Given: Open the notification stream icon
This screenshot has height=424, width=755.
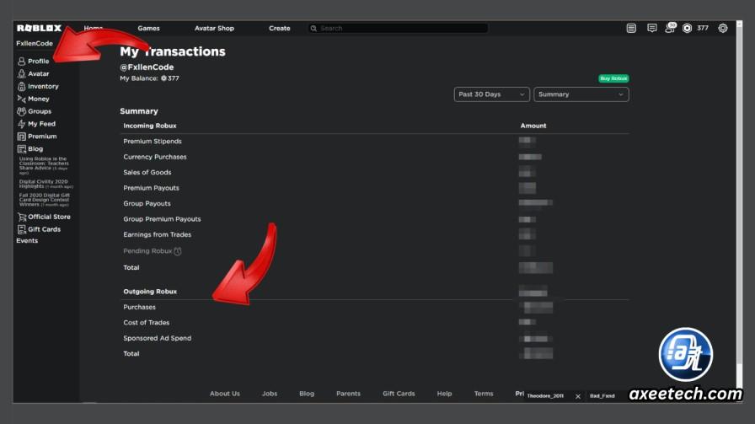Looking at the screenshot, I should [631, 29].
